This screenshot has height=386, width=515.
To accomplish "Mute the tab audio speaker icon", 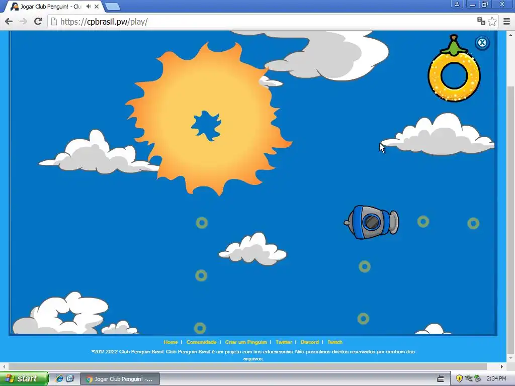I will pyautogui.click(x=89, y=6).
